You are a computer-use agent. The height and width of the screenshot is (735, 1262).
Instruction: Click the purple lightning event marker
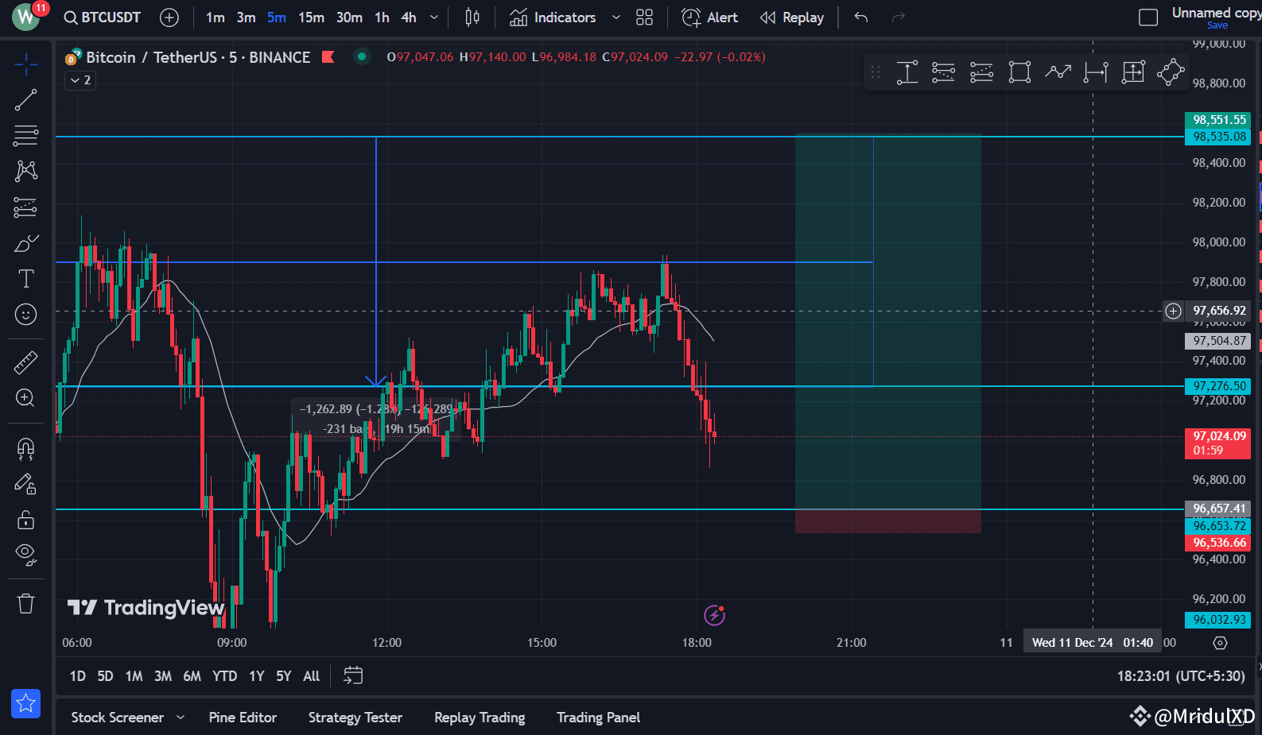pyautogui.click(x=714, y=615)
